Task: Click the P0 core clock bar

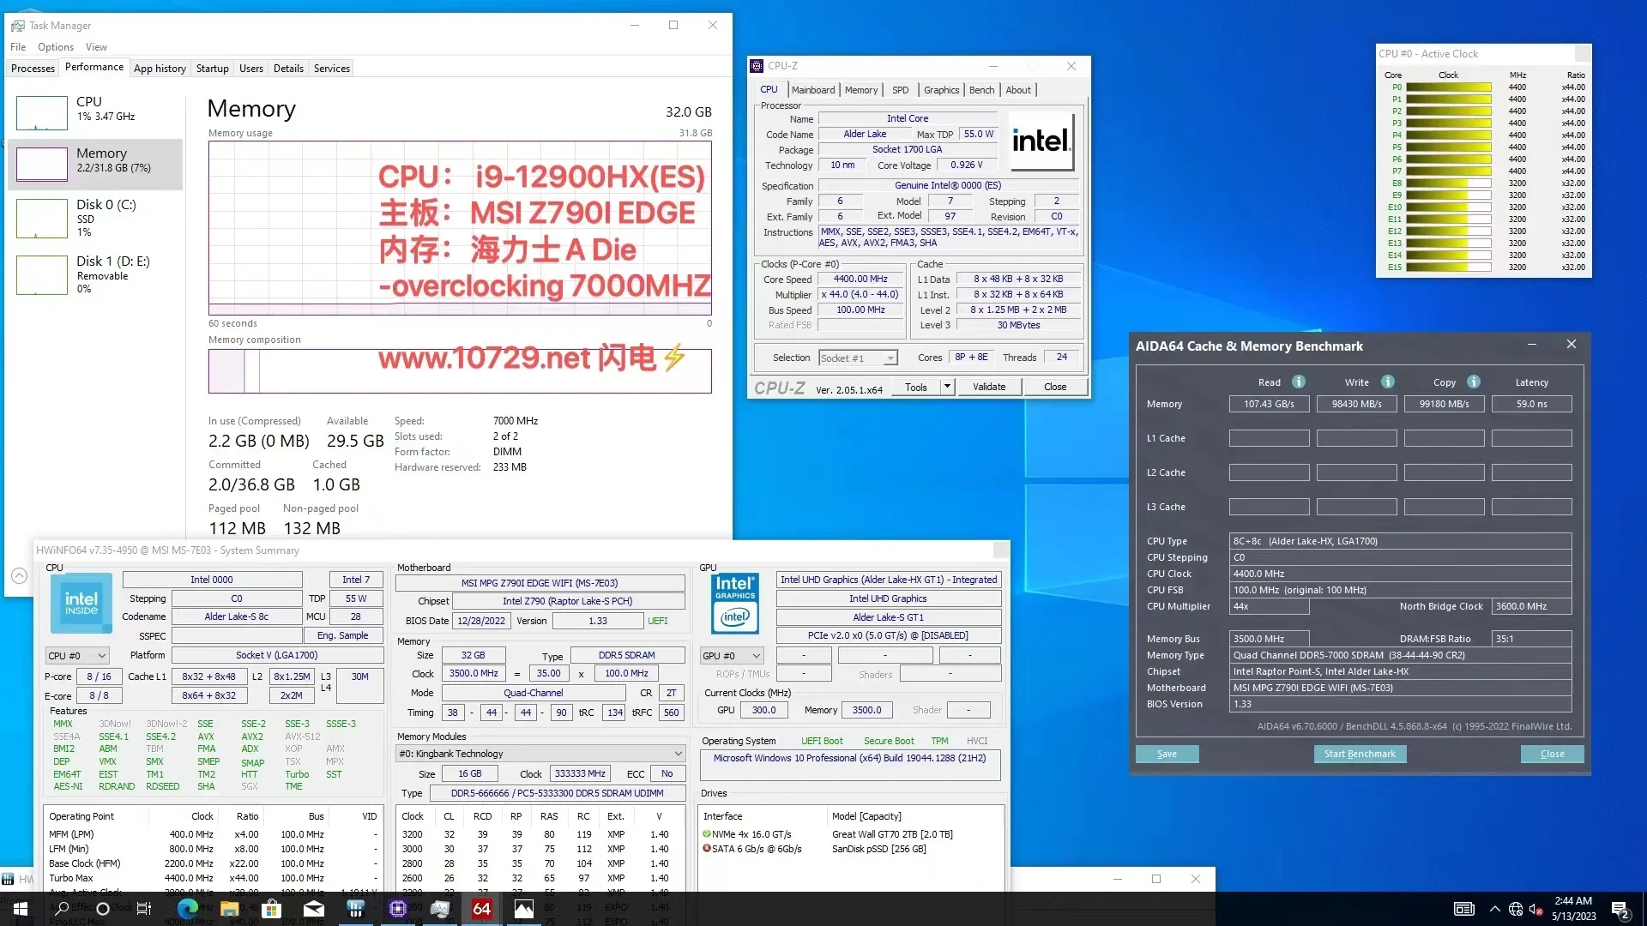Action: (1448, 87)
